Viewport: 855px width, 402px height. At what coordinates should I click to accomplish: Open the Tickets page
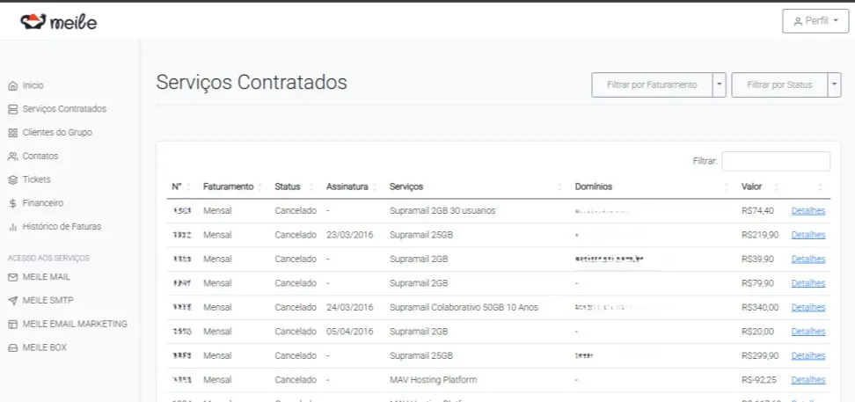point(37,179)
